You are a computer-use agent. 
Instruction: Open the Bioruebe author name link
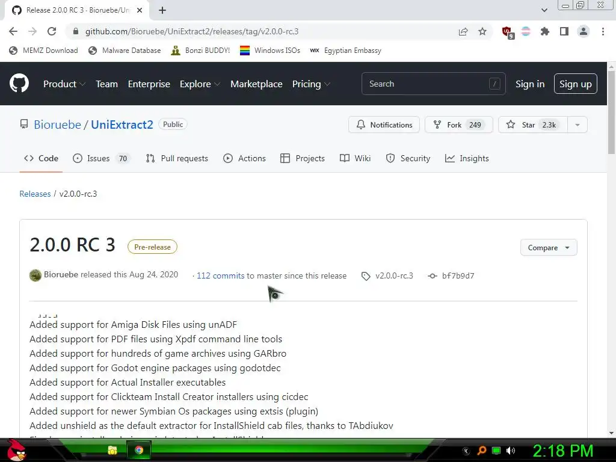(x=61, y=274)
